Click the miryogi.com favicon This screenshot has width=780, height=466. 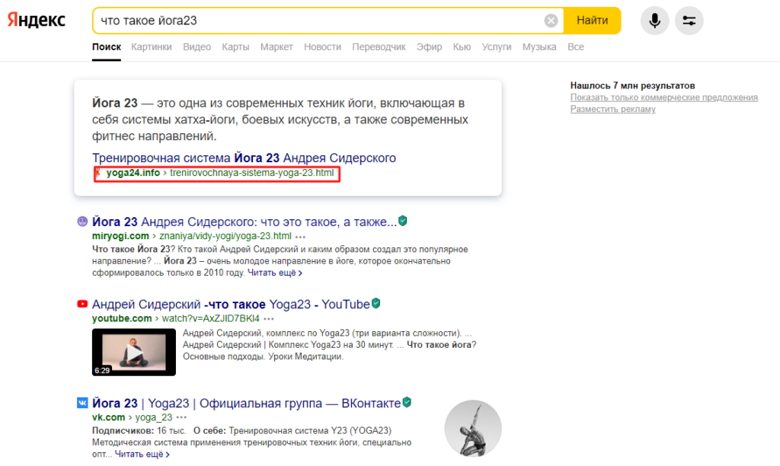[82, 222]
